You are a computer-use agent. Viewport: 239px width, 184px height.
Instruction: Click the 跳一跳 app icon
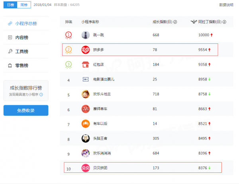pyautogui.click(x=86, y=35)
